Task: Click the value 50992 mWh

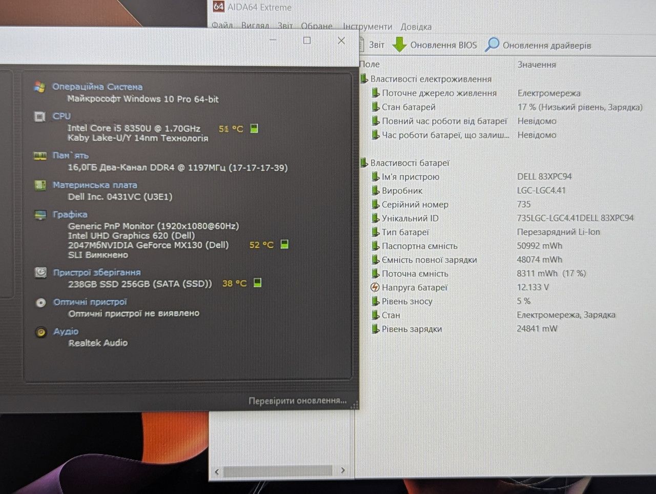Action: point(540,246)
